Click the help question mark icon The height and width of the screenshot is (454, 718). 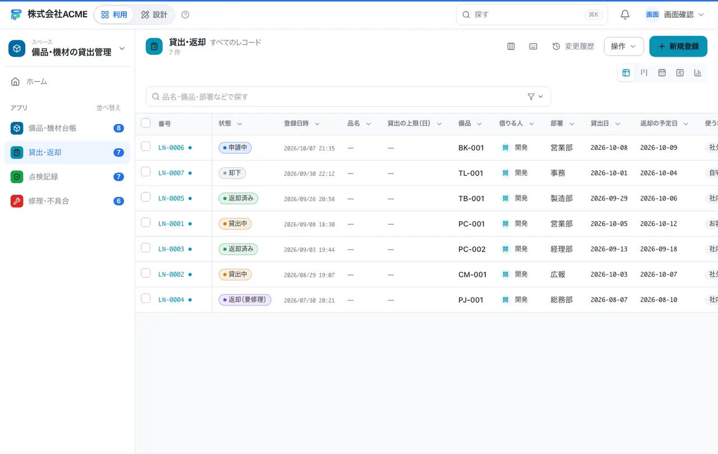[186, 15]
